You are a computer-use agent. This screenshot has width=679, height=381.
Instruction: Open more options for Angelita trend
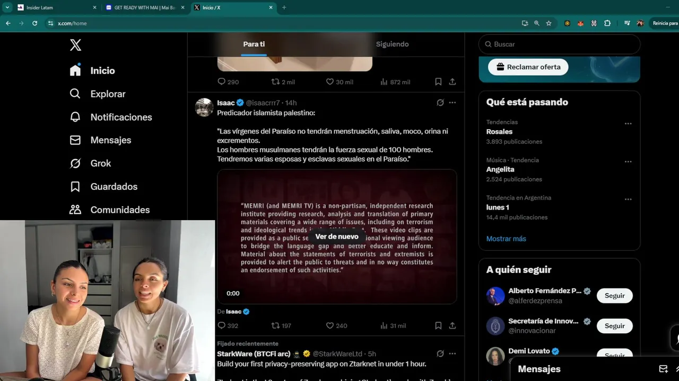(x=628, y=161)
